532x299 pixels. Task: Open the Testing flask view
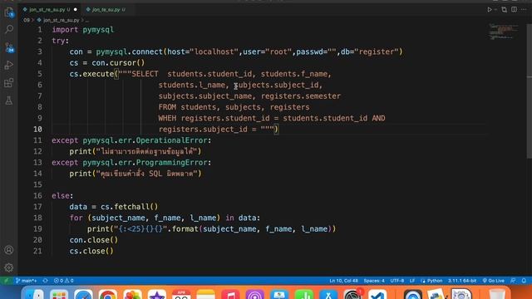tap(9, 100)
